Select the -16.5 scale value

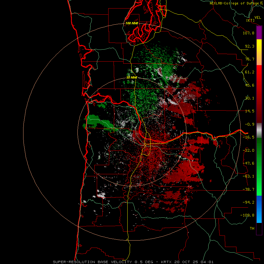[248, 137]
